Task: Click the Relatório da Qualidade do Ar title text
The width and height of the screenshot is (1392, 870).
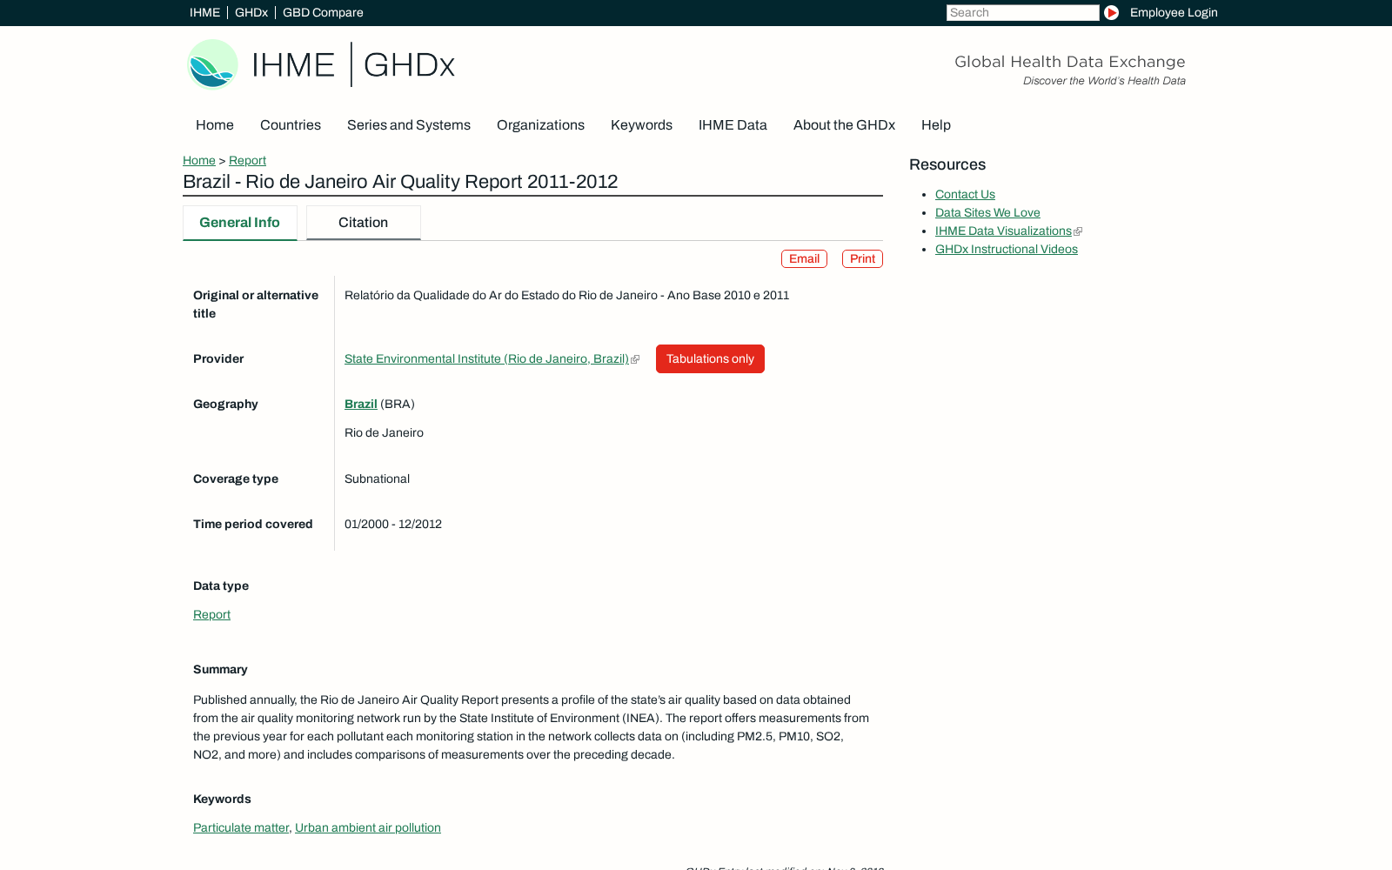Action: point(567,295)
